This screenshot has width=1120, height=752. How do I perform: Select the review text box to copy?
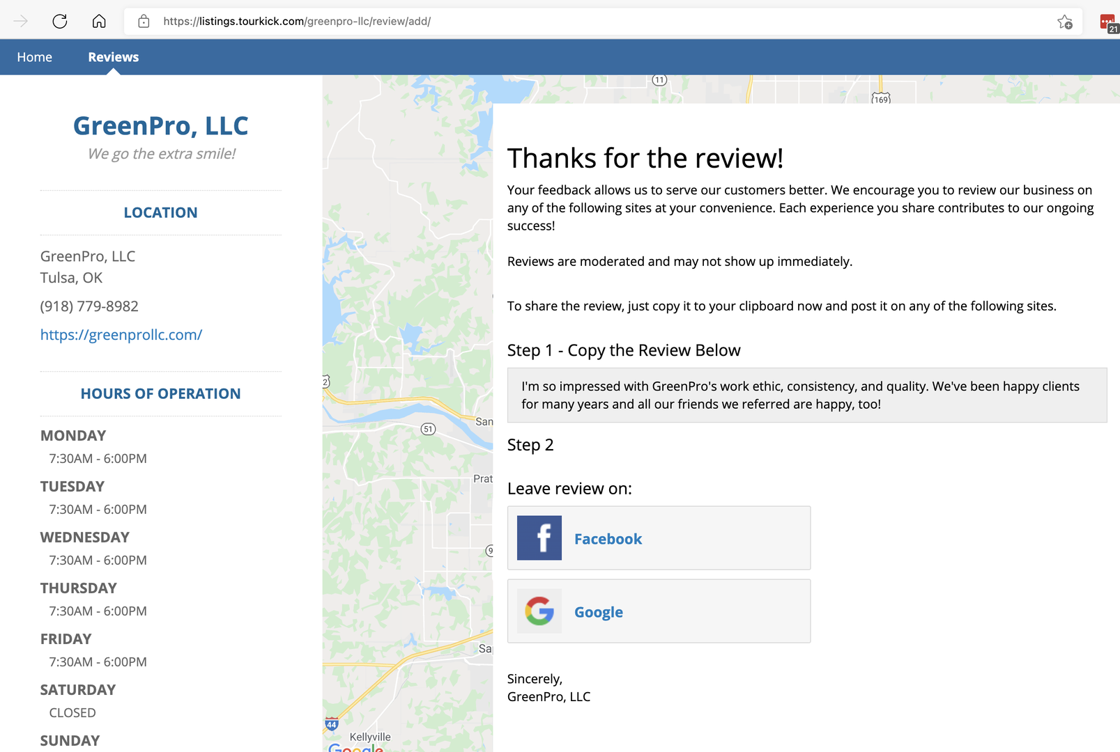tap(807, 395)
